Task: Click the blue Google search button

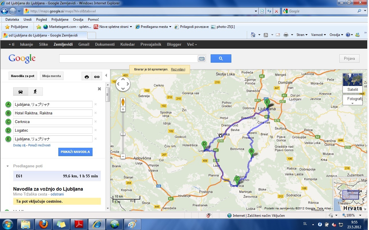Action: [221, 59]
